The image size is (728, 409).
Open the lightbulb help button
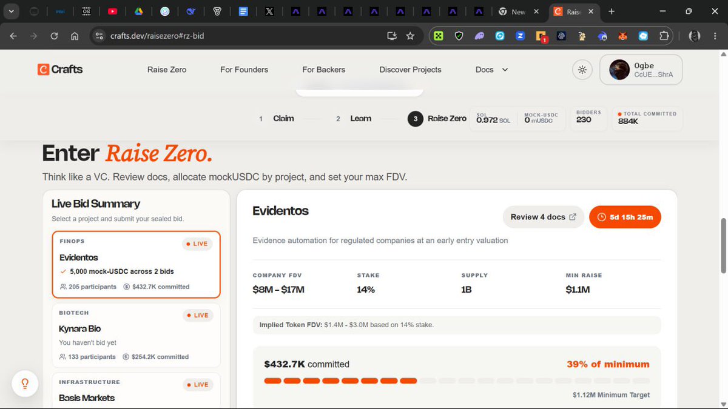(25, 384)
